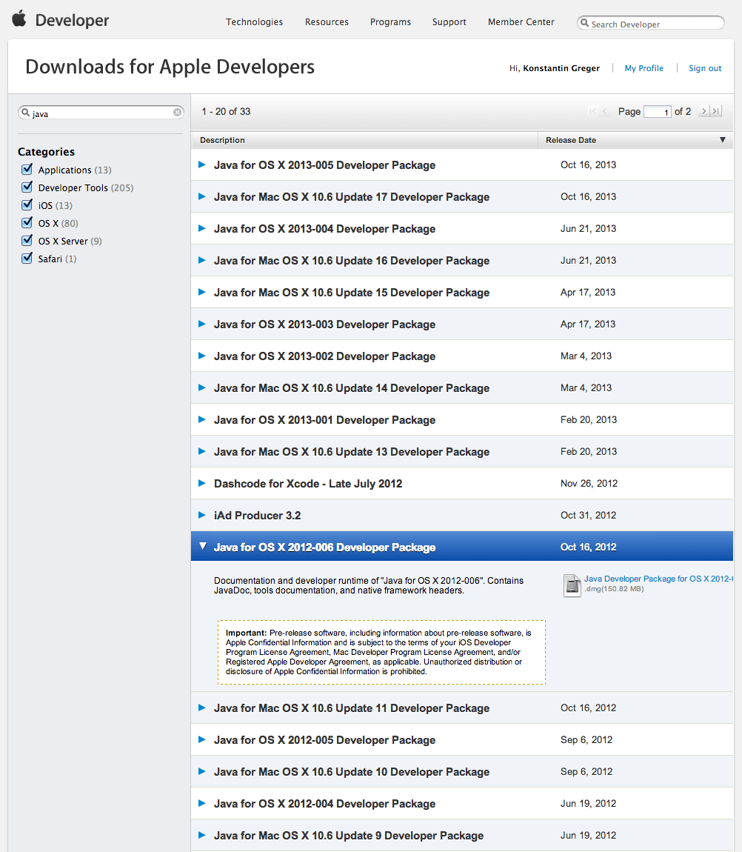Click the page number input box
This screenshot has height=852, width=742.
pos(658,111)
